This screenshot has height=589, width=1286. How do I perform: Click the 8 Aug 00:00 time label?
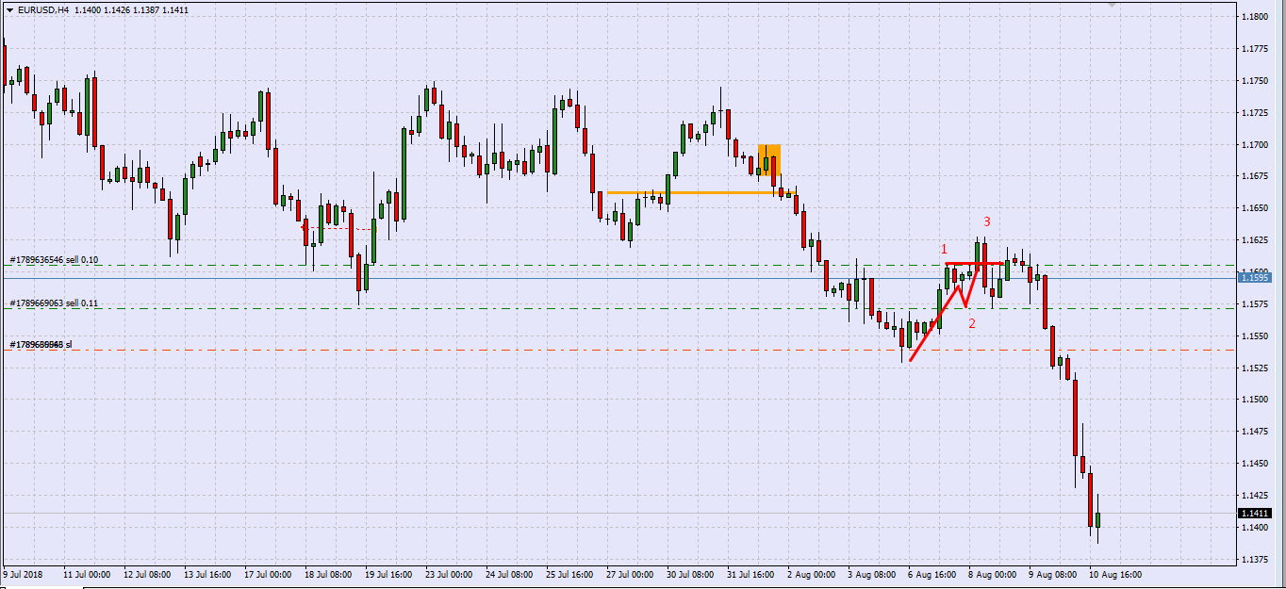994,573
